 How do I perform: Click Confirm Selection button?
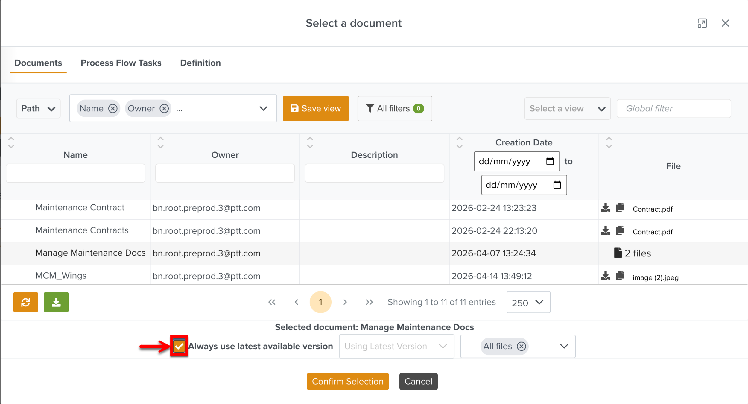coord(347,381)
